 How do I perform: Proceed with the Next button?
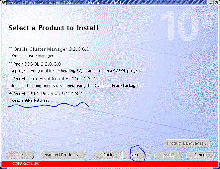[136, 155]
